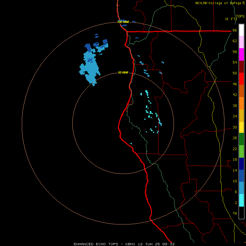Click the 'TH' legend threshold label

235,213
